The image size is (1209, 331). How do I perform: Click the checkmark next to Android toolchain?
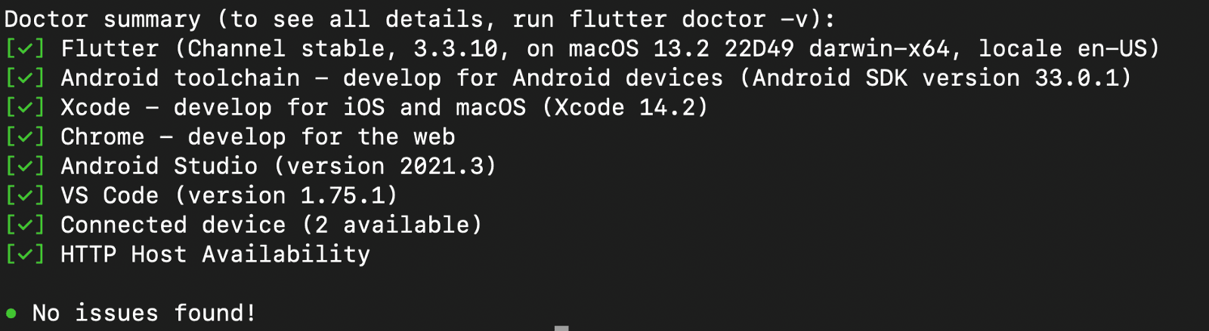pyautogui.click(x=25, y=78)
